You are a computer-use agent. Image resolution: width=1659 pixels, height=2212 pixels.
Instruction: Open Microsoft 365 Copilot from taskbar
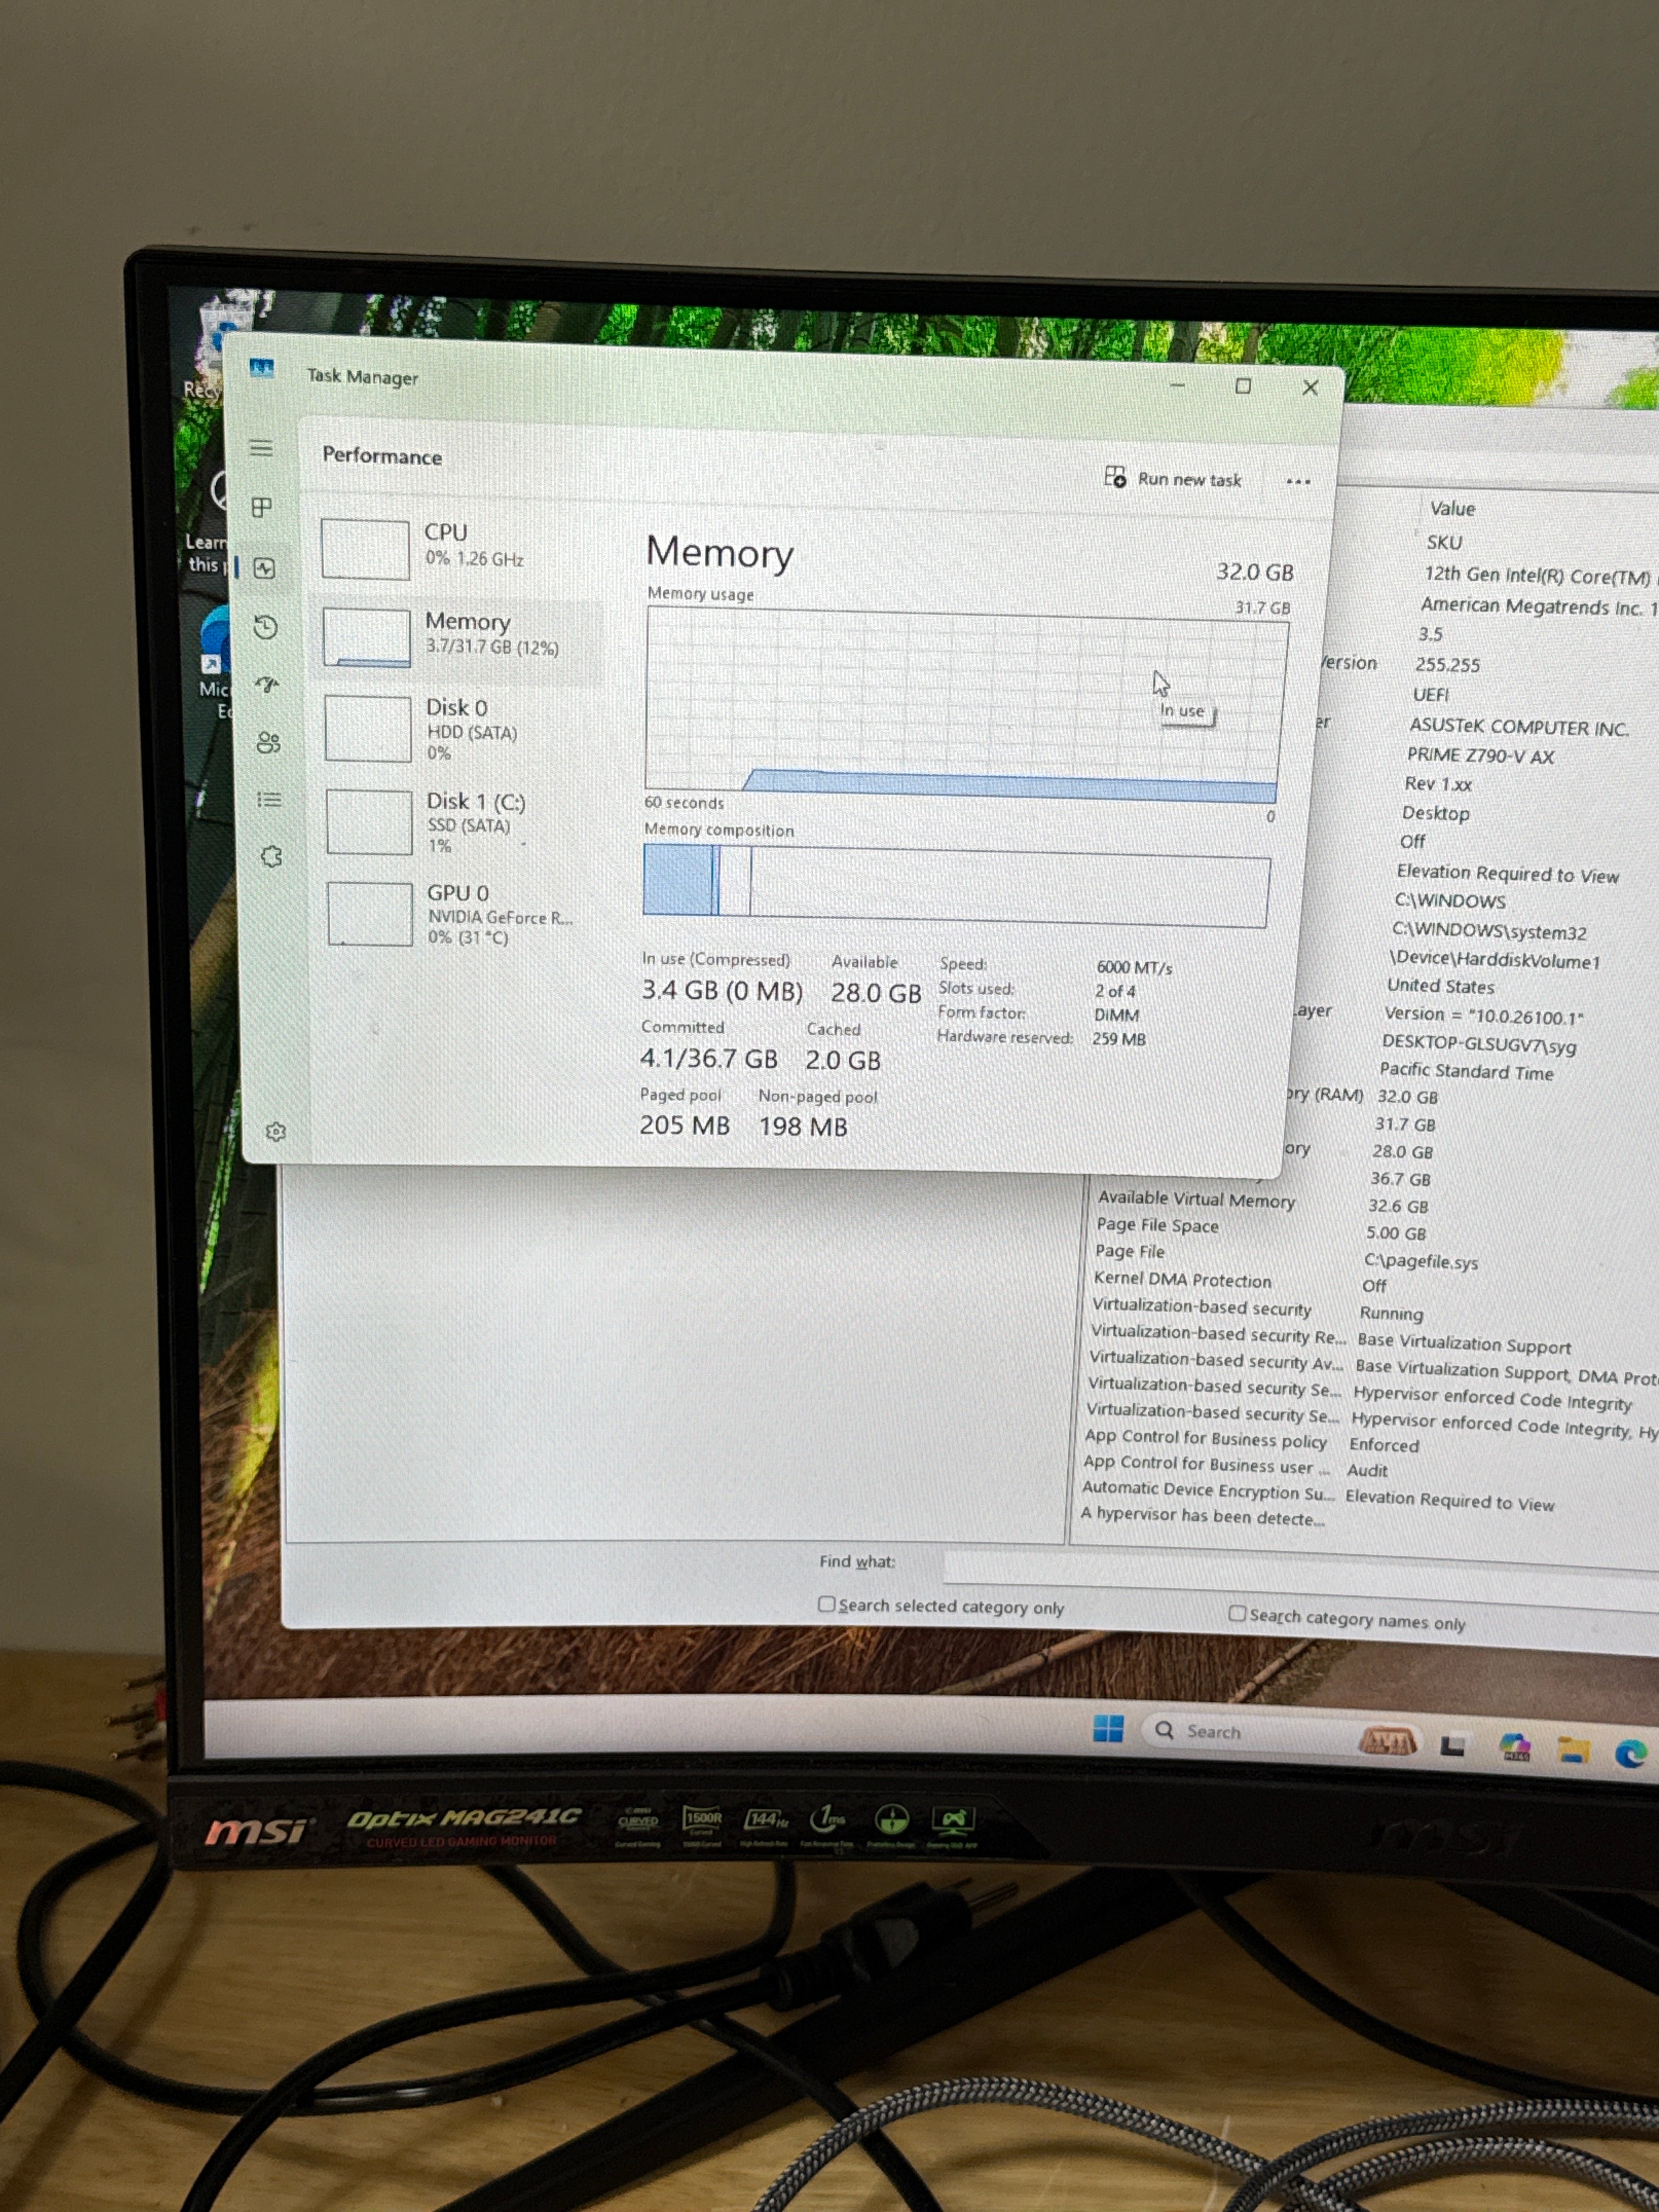[x=1515, y=1748]
